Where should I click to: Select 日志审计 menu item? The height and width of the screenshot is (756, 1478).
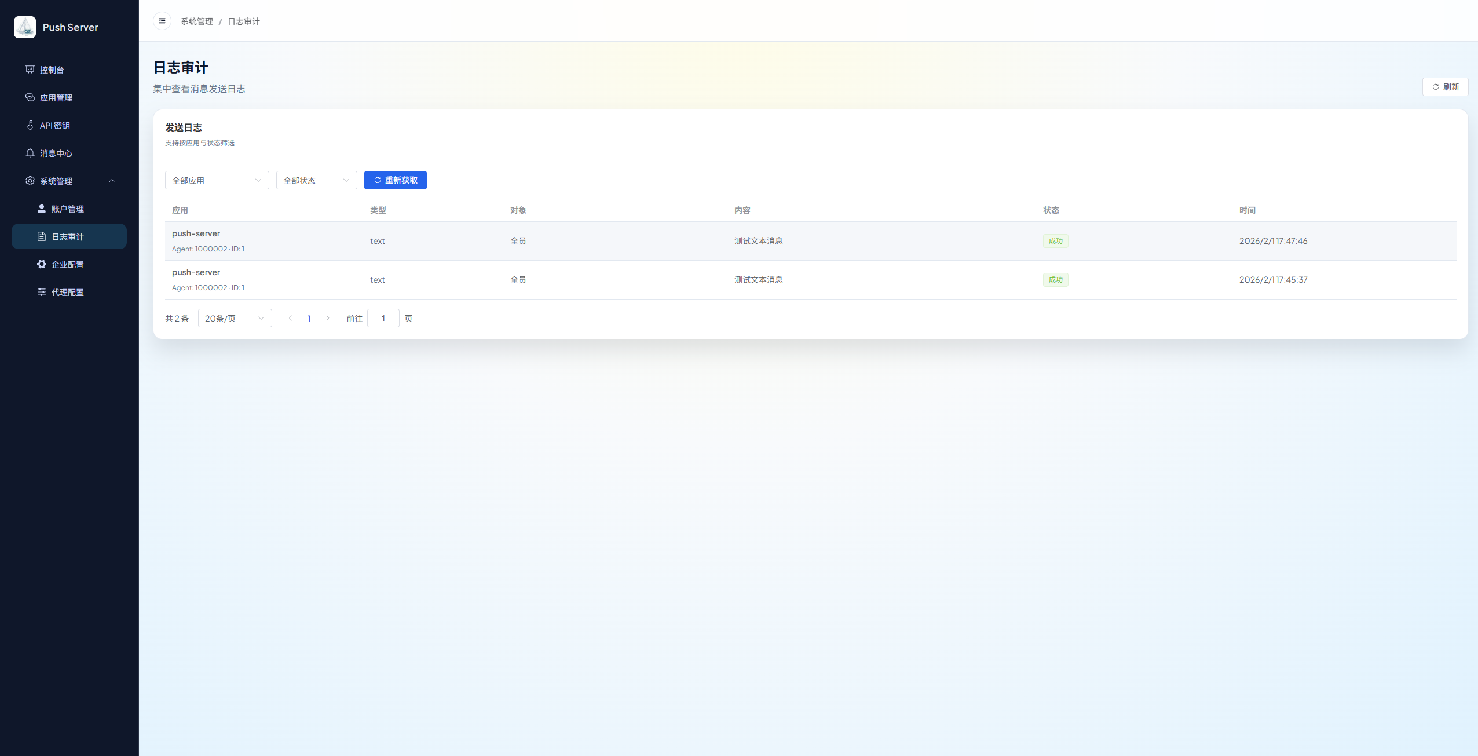click(68, 236)
